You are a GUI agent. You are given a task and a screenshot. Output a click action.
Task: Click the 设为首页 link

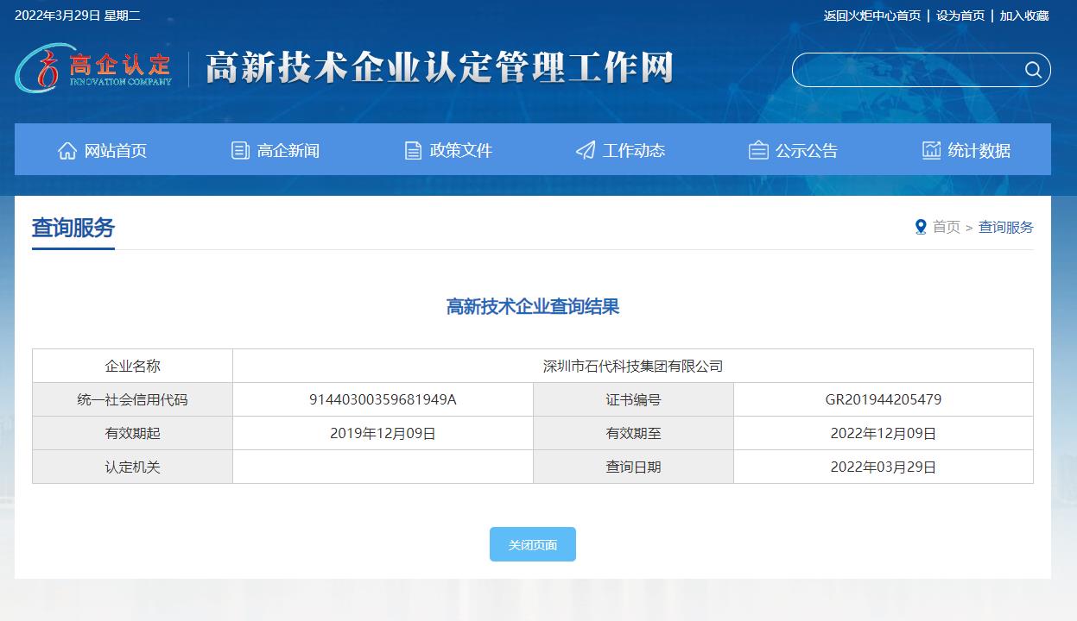pyautogui.click(x=960, y=16)
